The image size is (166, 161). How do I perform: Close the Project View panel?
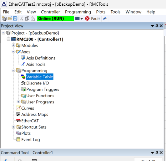(x=161, y=26)
